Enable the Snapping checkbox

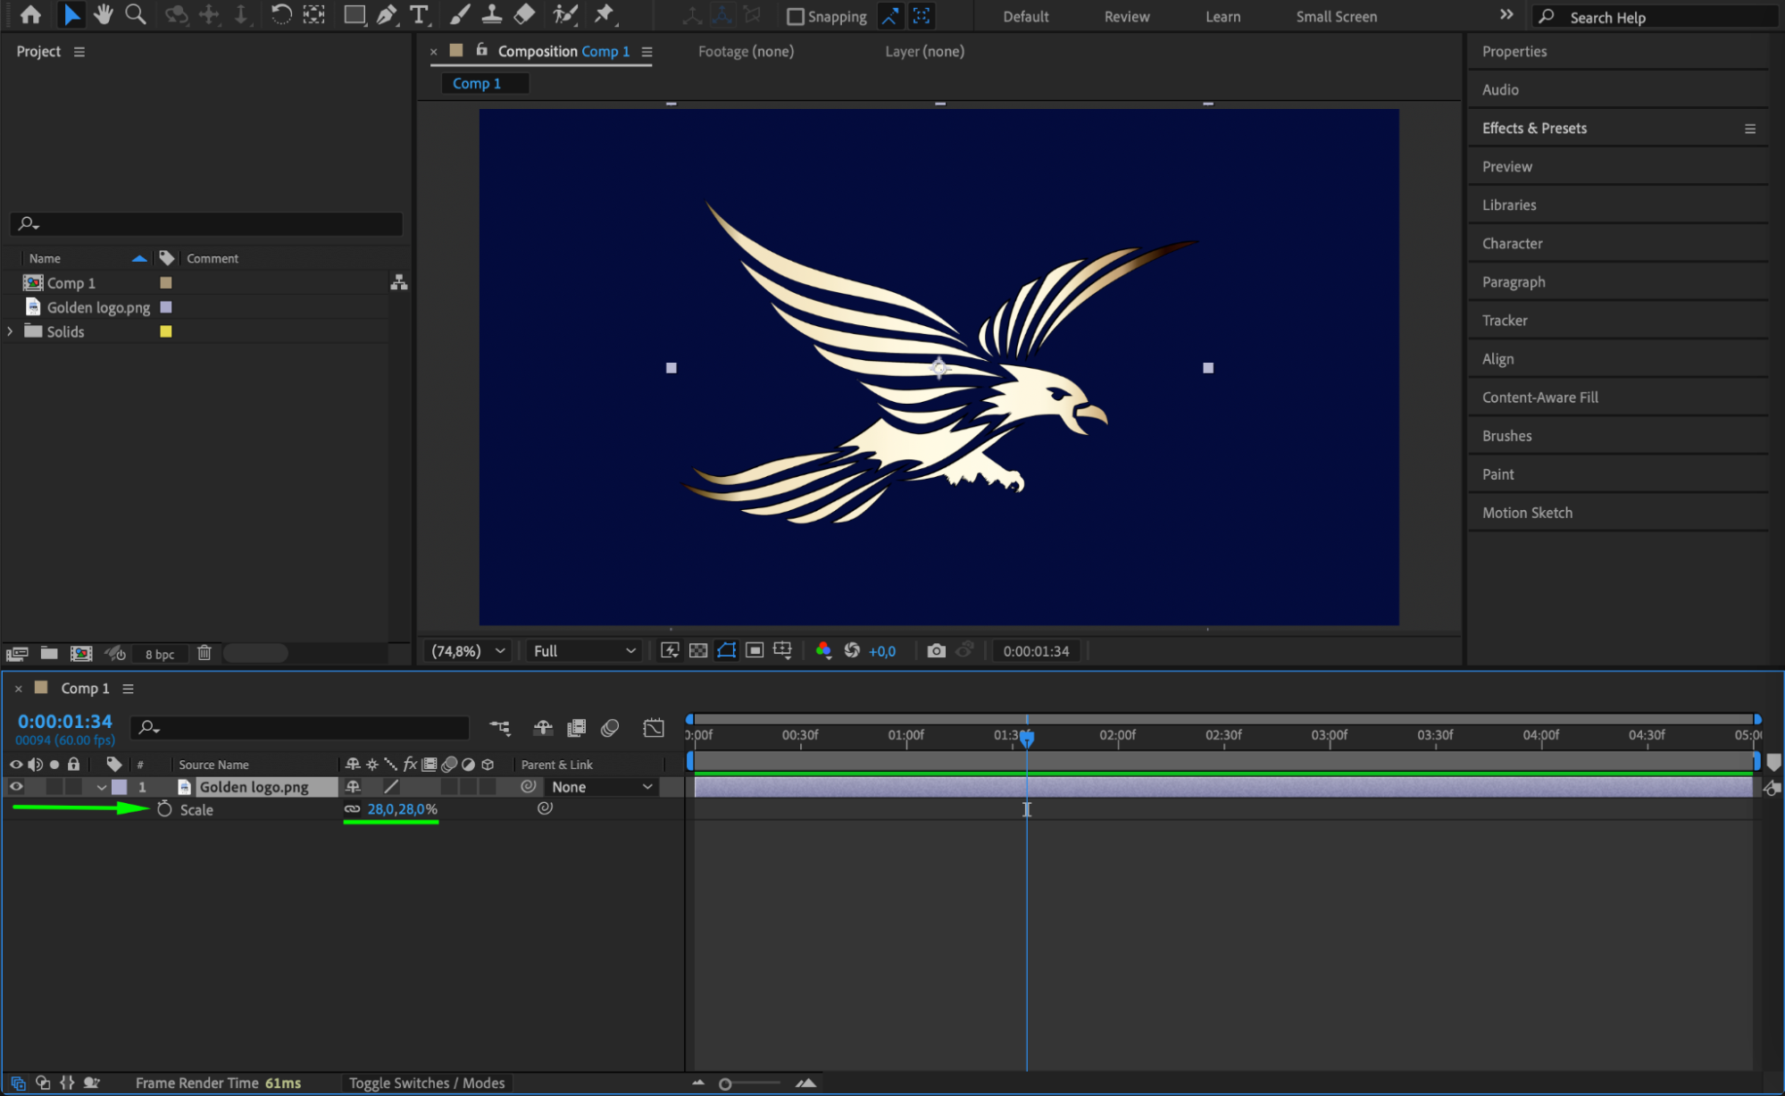[x=795, y=16]
